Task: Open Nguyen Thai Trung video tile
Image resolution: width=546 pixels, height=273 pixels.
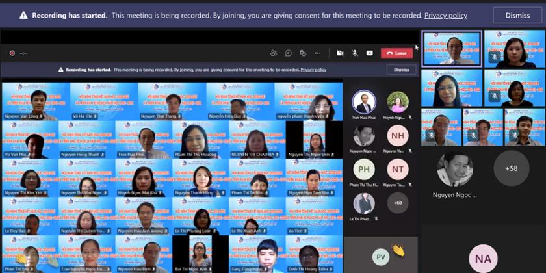Action: [x=172, y=101]
